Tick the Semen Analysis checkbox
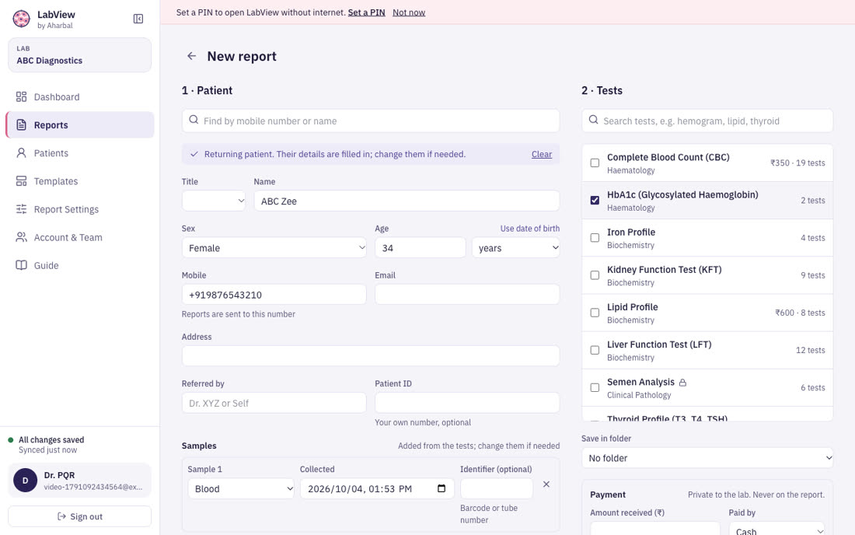 595,388
